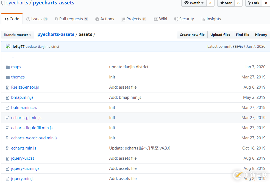Expand the Watch dropdown menu
Screen dimensions: 270x183
click(194, 3)
